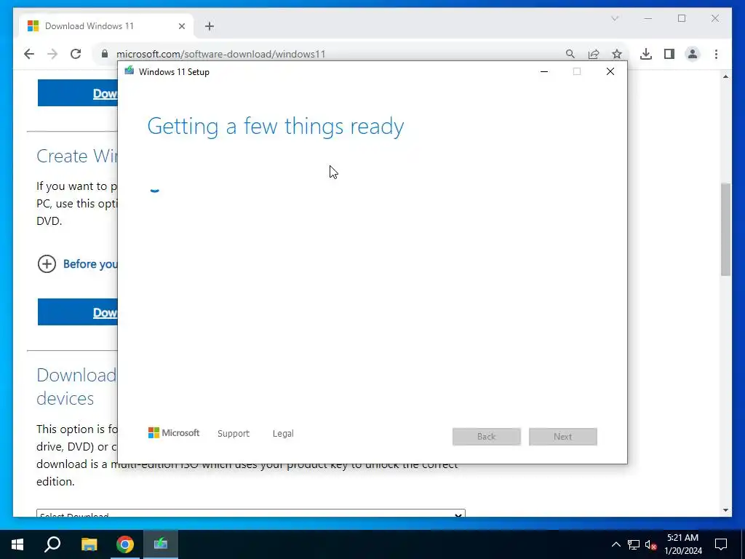Open taskbar search

click(52, 544)
